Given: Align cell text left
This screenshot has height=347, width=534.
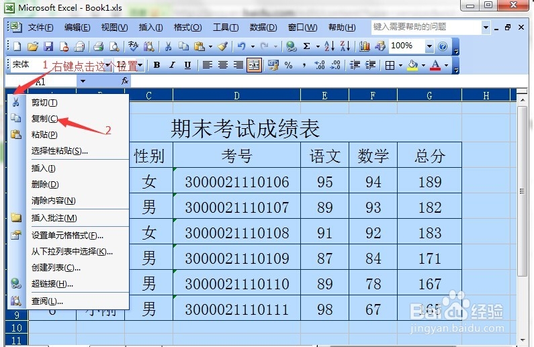Looking at the screenshot, I should [207, 65].
